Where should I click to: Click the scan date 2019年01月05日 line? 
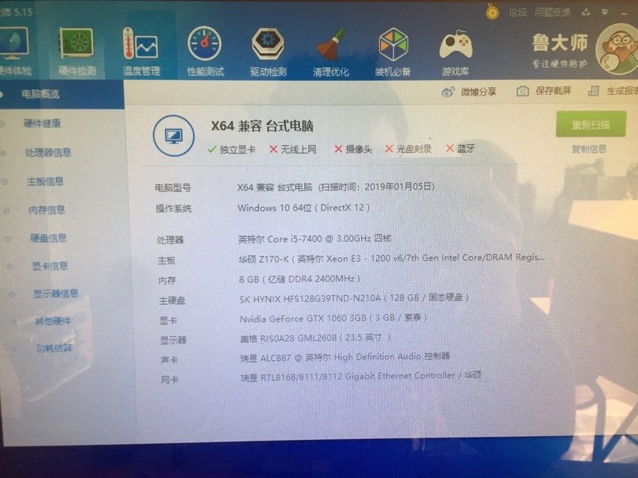coord(336,187)
